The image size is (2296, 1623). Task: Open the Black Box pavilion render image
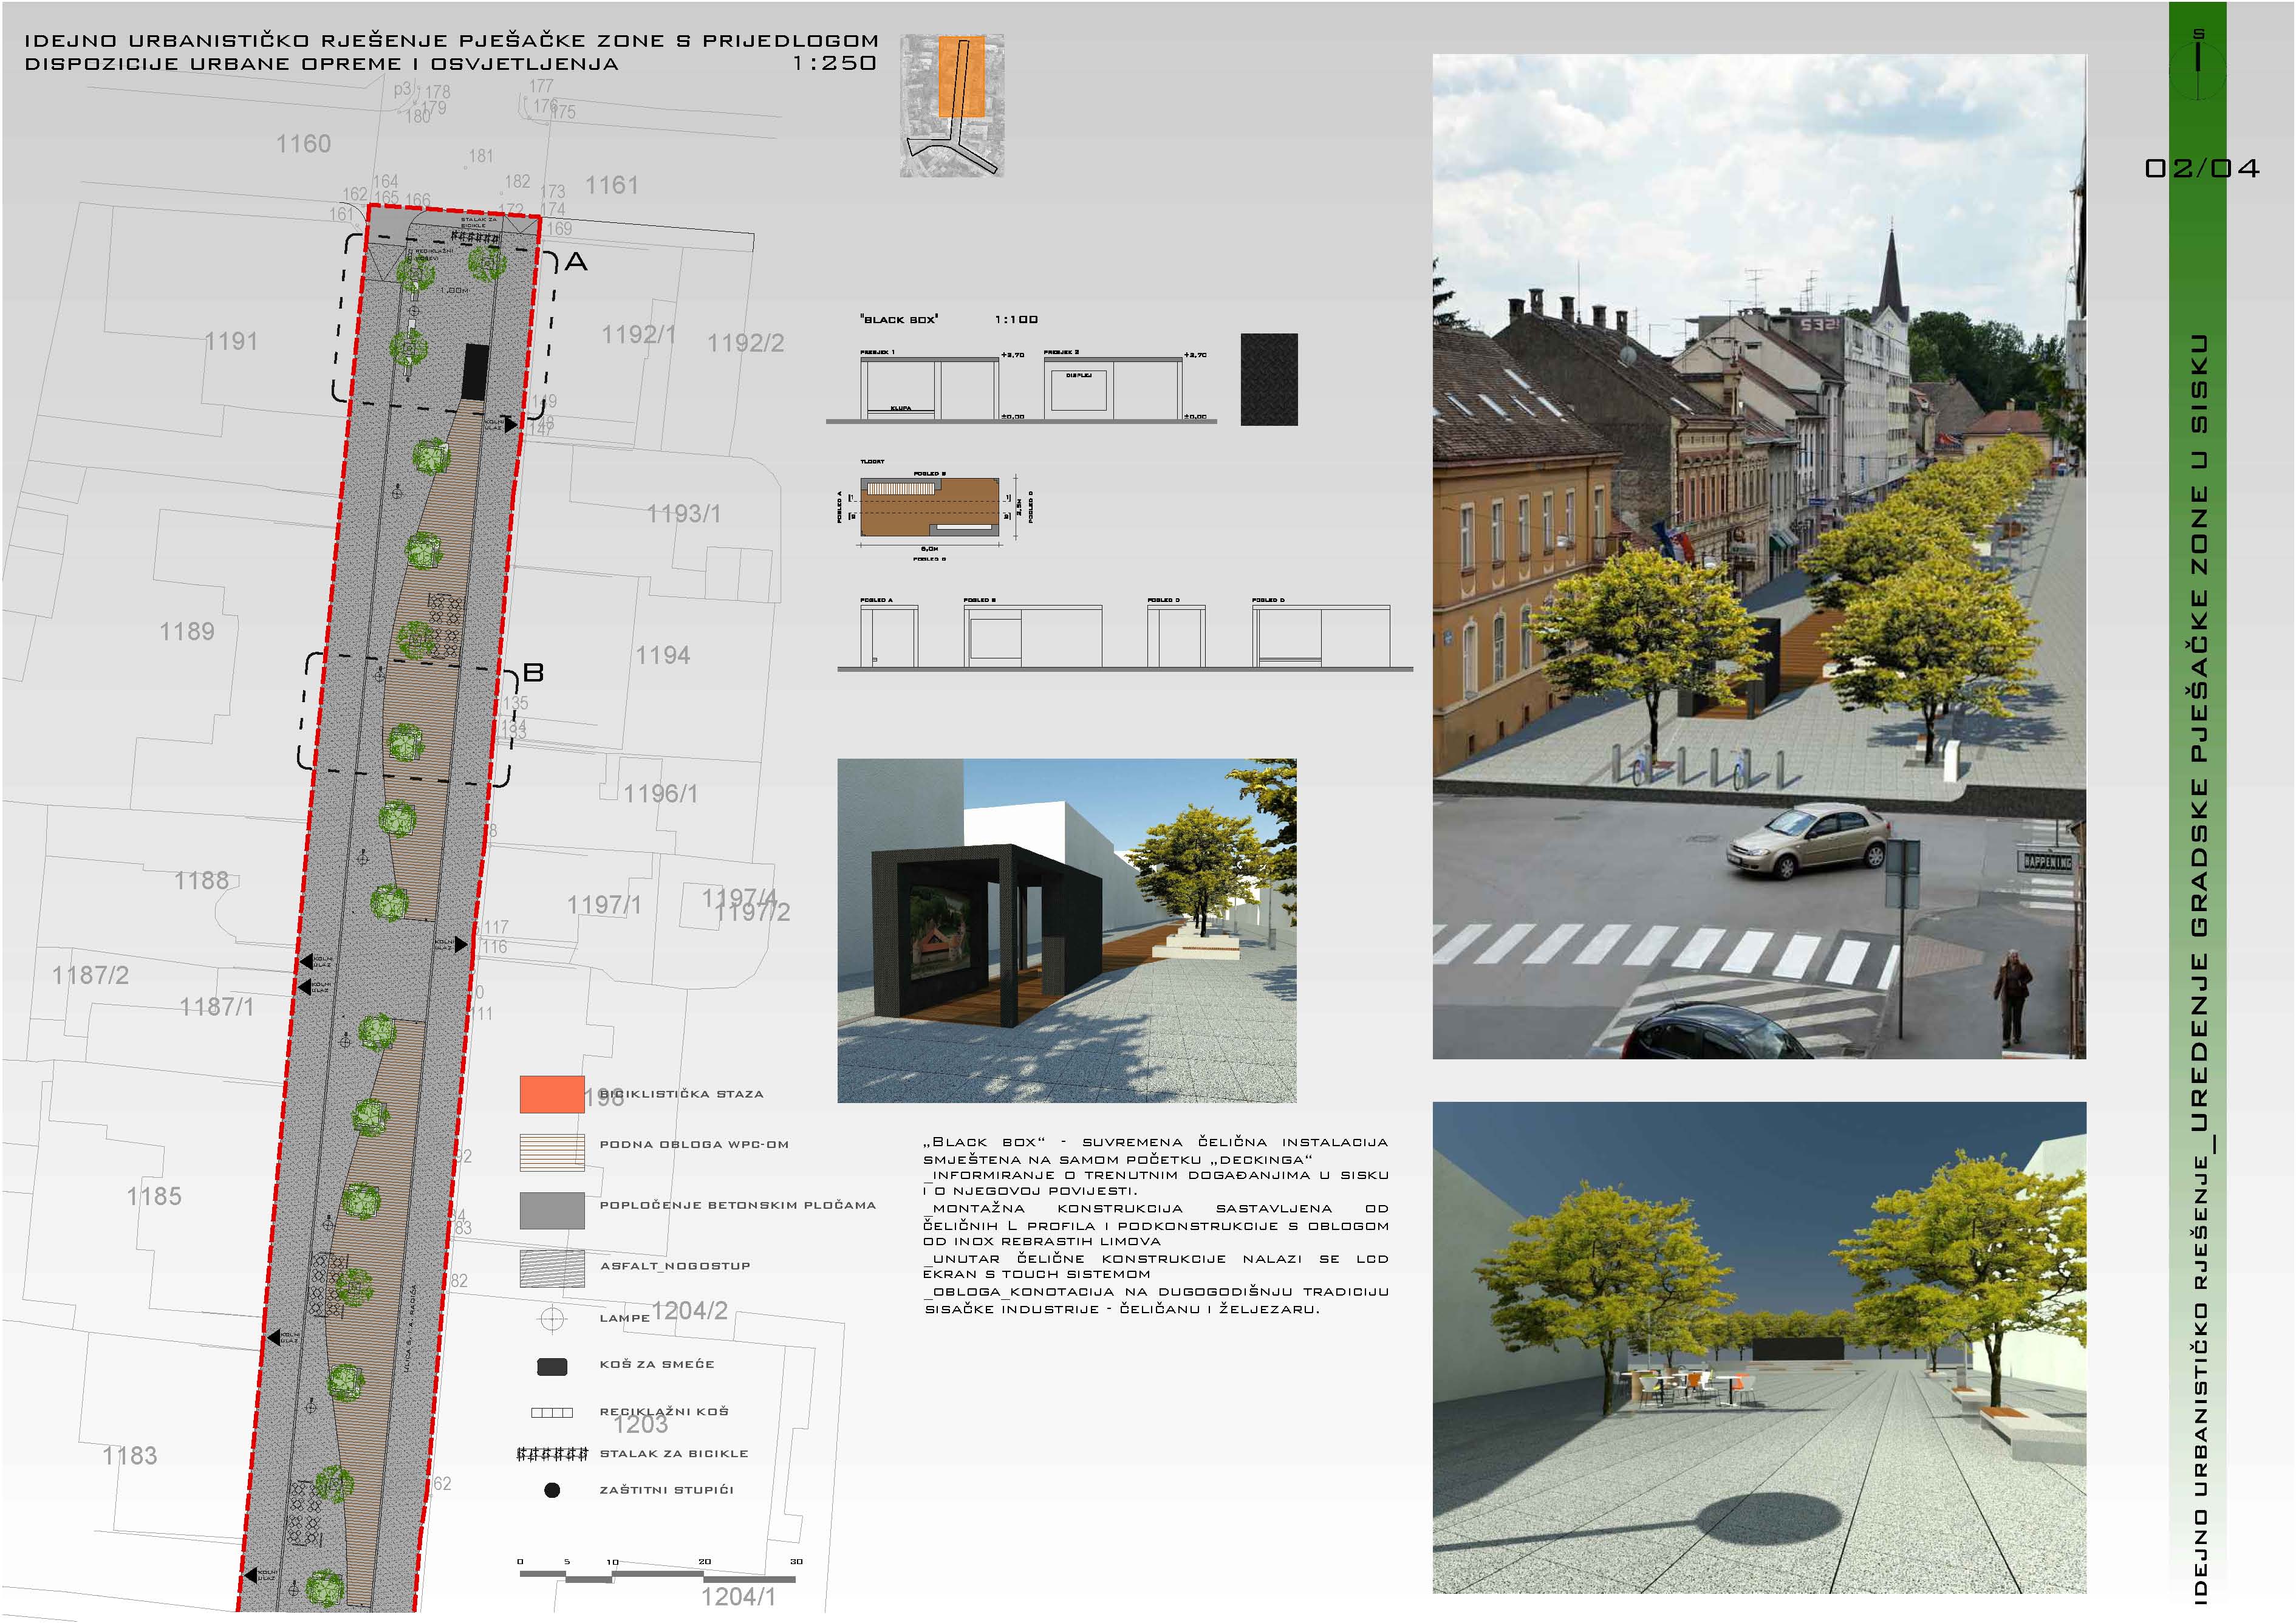coord(1066,930)
